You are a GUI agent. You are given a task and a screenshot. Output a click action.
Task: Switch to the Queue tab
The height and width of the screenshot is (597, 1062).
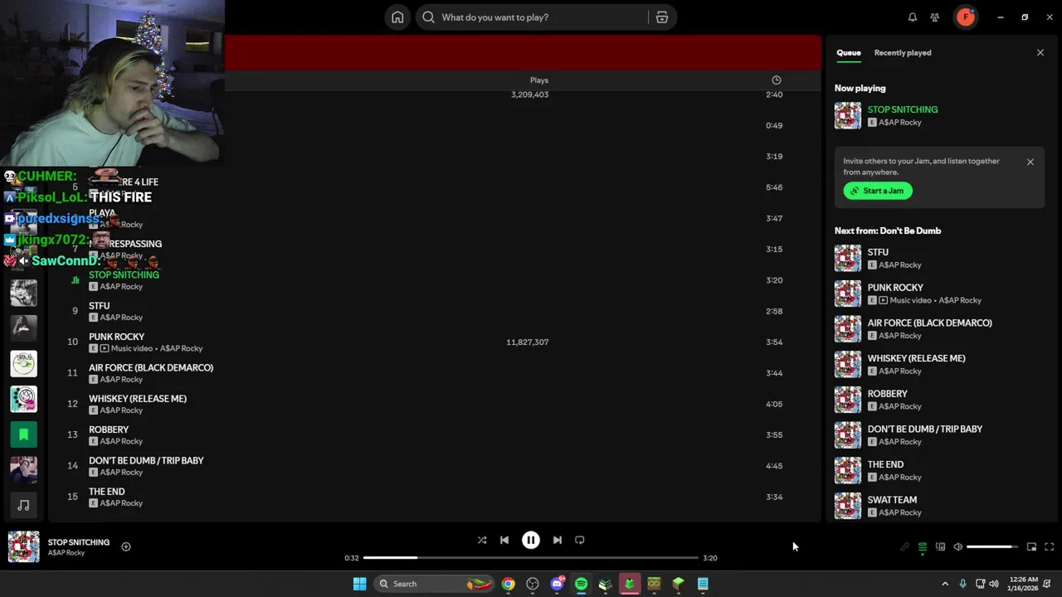[x=848, y=52]
